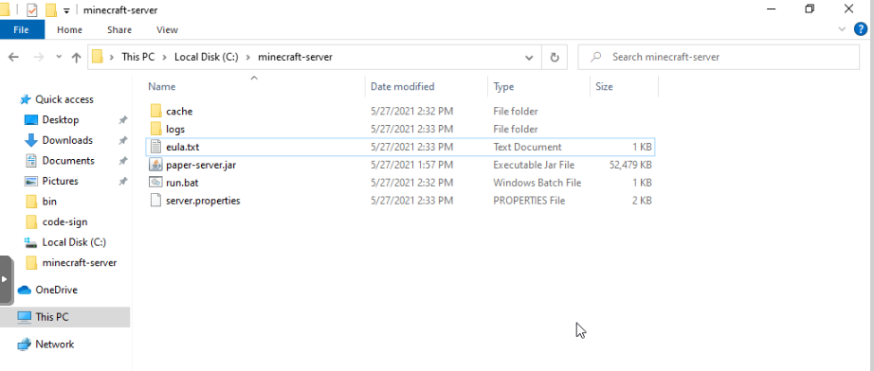Screen dimensions: 874x371
Task: Open OneDrive in the navigation pane
Action: click(x=56, y=290)
